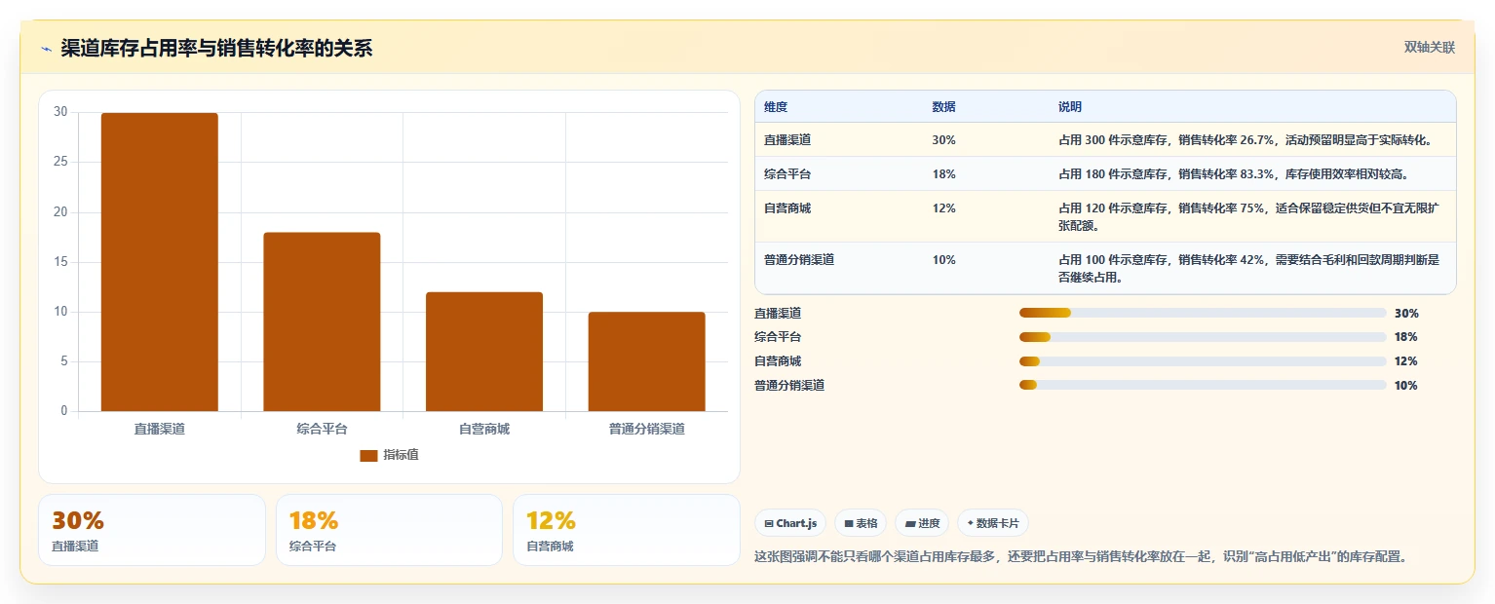Screen dimensions: 1495x604
Task: Click the 渠道库存占用率与销售转化率的关系 title
Action: [216, 49]
